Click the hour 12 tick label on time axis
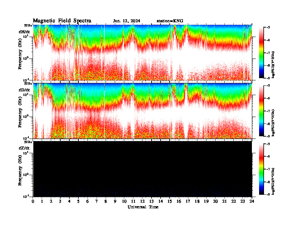The height and width of the screenshot is (231, 300). 142,201
